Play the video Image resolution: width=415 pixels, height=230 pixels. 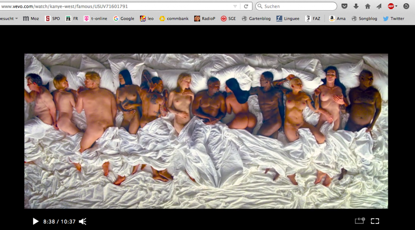[36, 221]
